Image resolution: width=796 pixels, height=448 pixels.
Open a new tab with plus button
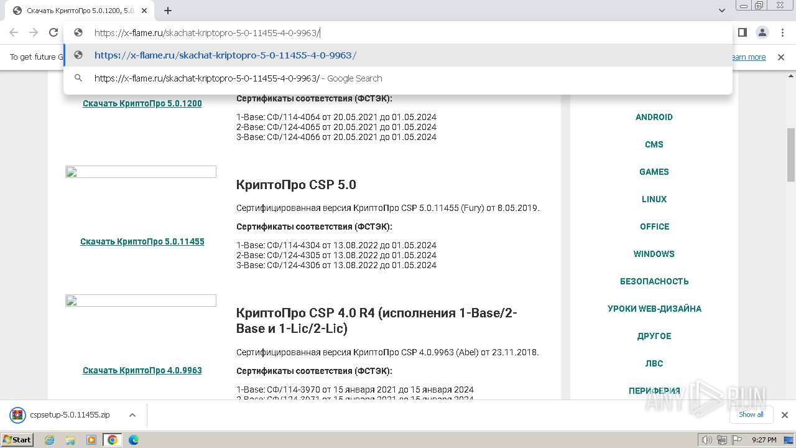click(x=168, y=11)
